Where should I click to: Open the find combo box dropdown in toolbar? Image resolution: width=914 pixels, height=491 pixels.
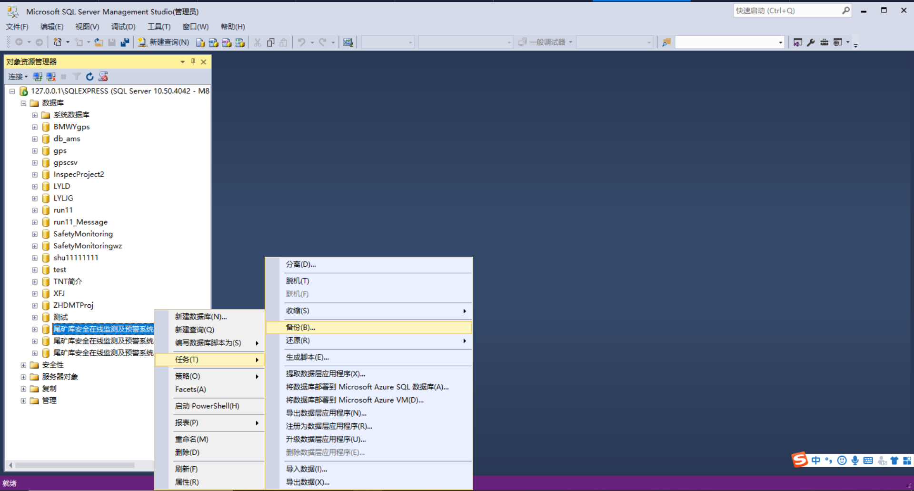coord(780,42)
